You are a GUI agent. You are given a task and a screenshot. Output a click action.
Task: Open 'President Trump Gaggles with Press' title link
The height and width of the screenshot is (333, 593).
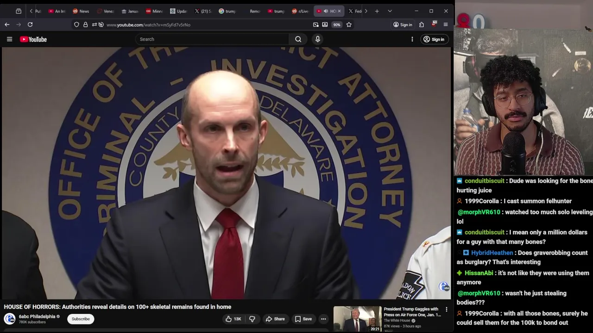tap(412, 312)
